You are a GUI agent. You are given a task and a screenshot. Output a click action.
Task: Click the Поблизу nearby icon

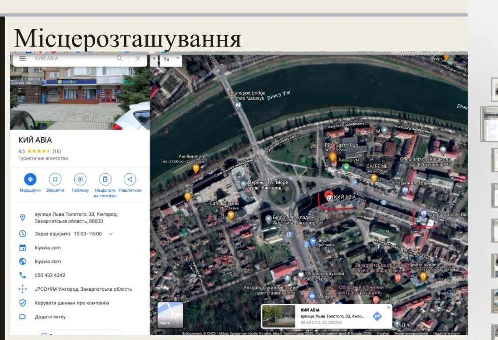[80, 179]
